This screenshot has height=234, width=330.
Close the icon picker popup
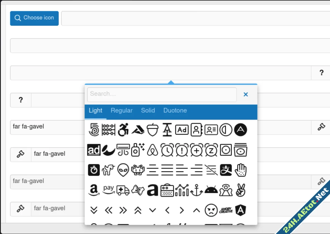246,94
